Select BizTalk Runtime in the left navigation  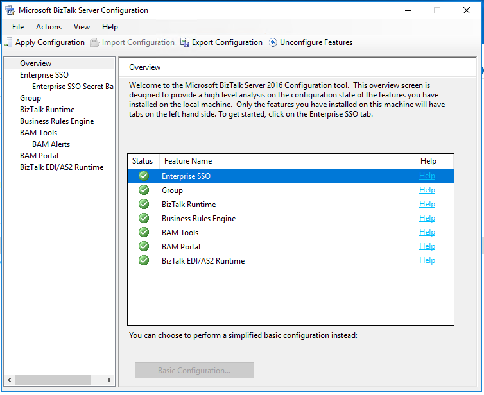(48, 110)
